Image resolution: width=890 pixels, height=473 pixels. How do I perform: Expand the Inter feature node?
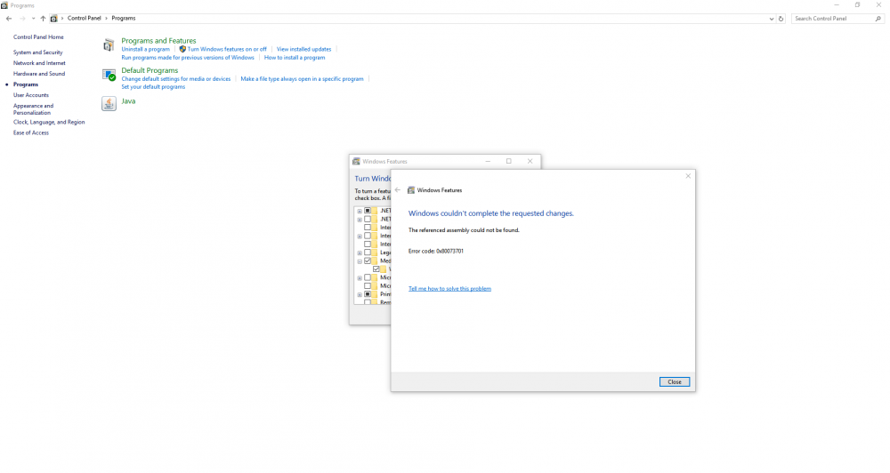(x=360, y=236)
